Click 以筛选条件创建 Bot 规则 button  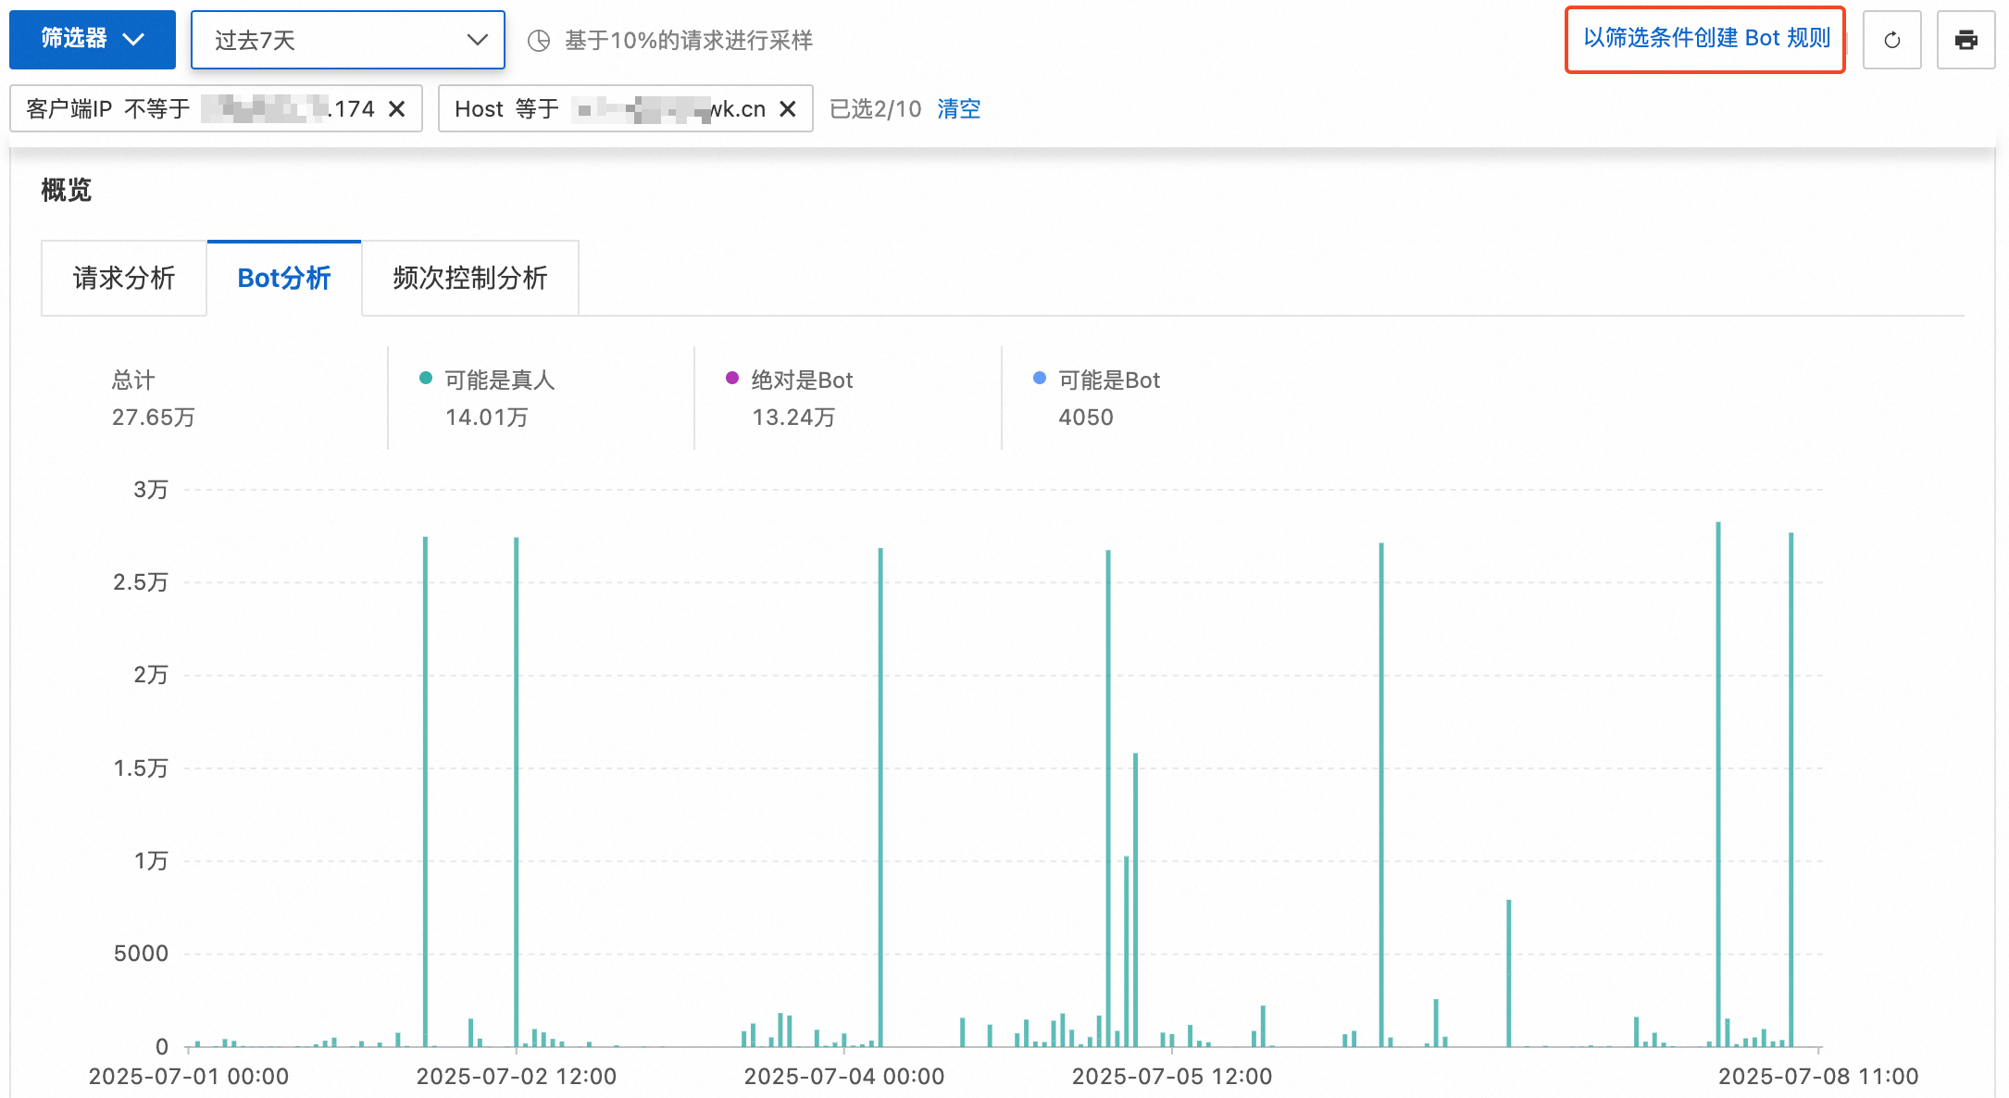tap(1705, 39)
